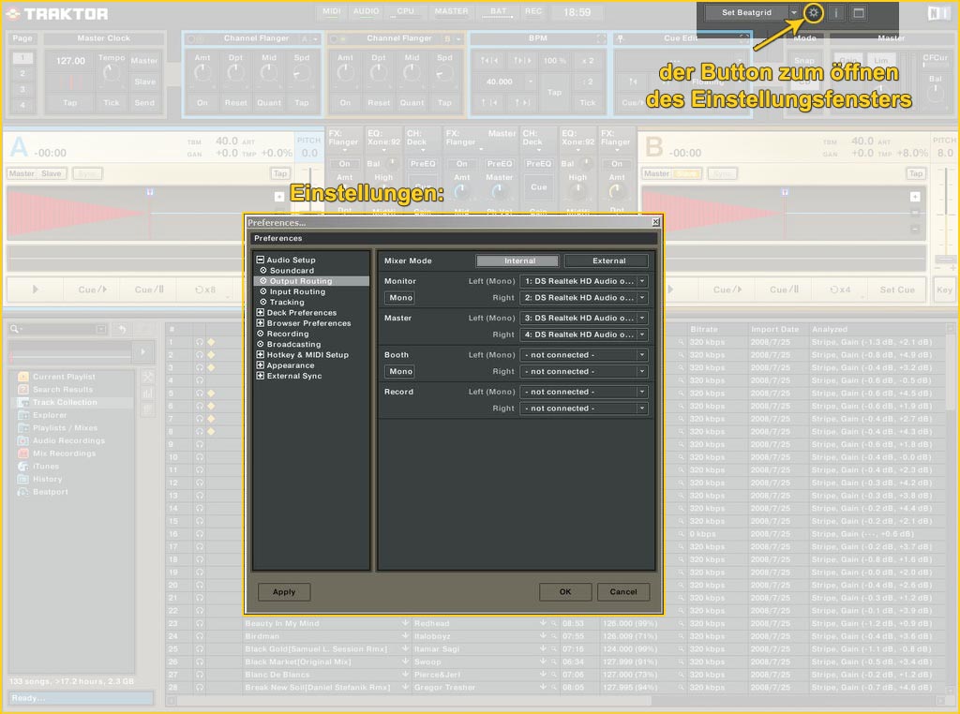Turn on Channel Flanger A with On button
960x714 pixels.
tap(202, 103)
